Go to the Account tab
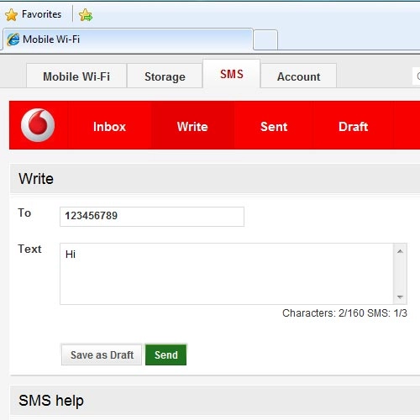 click(x=298, y=76)
